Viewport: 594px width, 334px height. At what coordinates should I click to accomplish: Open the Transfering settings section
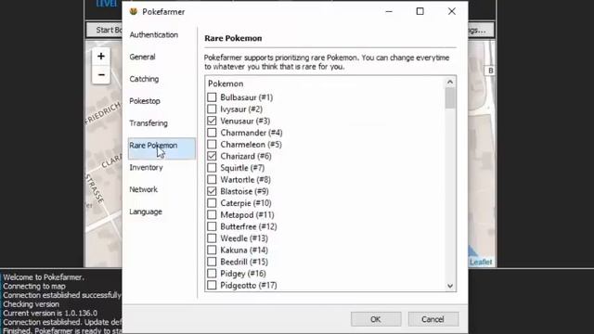coord(148,123)
